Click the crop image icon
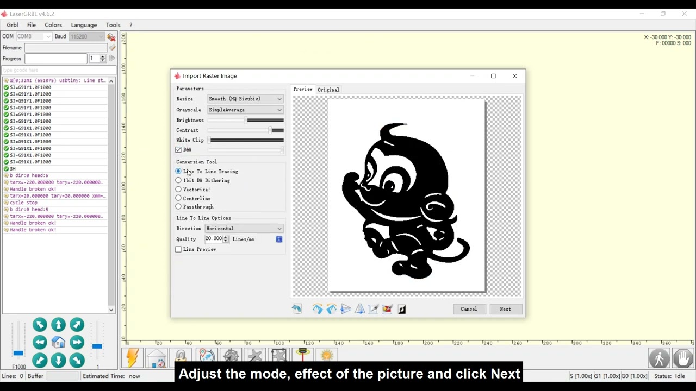Viewport: 696px width, 391px height. click(373, 309)
